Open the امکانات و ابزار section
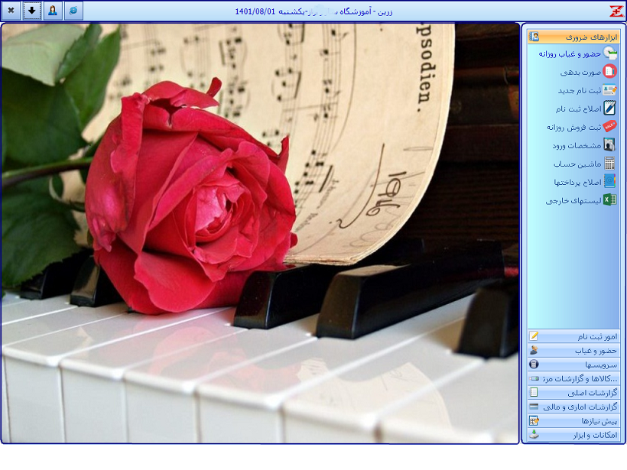 (573, 435)
